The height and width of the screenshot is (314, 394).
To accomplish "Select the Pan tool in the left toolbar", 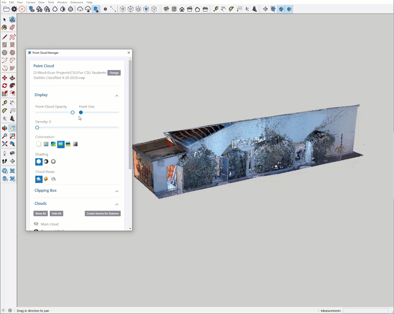I will click(x=12, y=128).
